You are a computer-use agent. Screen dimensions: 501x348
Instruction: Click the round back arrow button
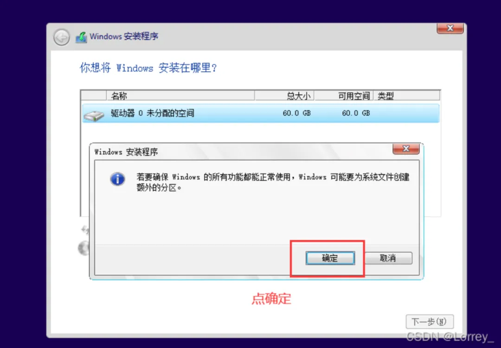coord(61,38)
